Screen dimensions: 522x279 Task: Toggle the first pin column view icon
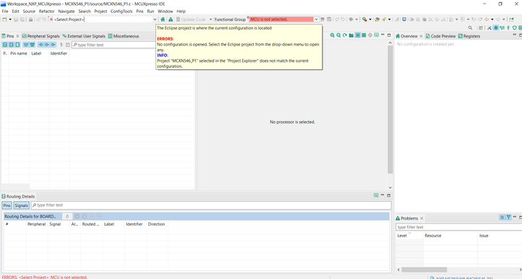click(x=4, y=45)
